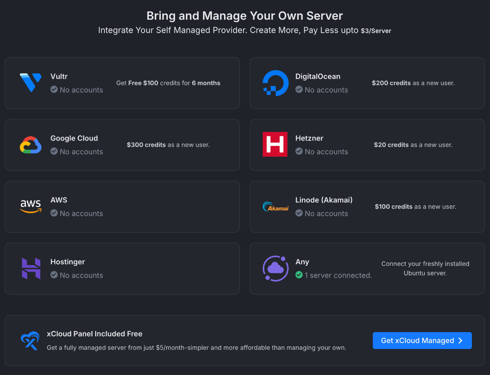Click 'No accounts' text under DigitalOcean
This screenshot has width=490, height=375.
(x=326, y=90)
